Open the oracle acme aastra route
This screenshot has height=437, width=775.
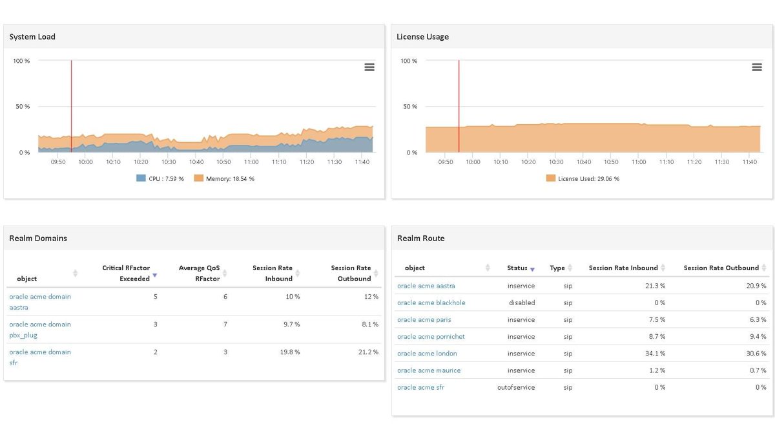425,285
